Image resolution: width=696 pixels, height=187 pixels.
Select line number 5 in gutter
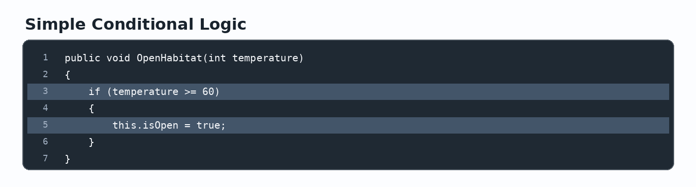click(x=45, y=125)
